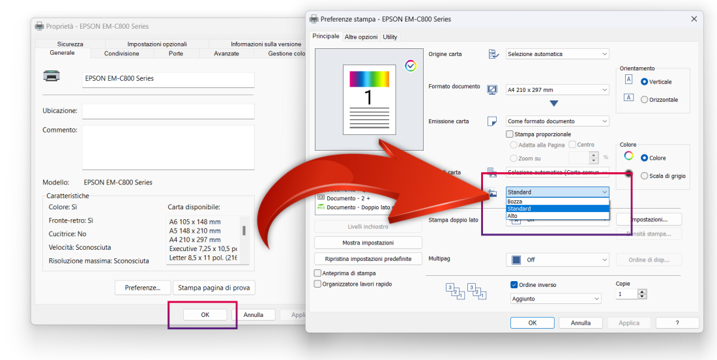Screen dimensions: 717x360
Task: Click Preferenze... button in Proprietà
Action: tap(143, 288)
